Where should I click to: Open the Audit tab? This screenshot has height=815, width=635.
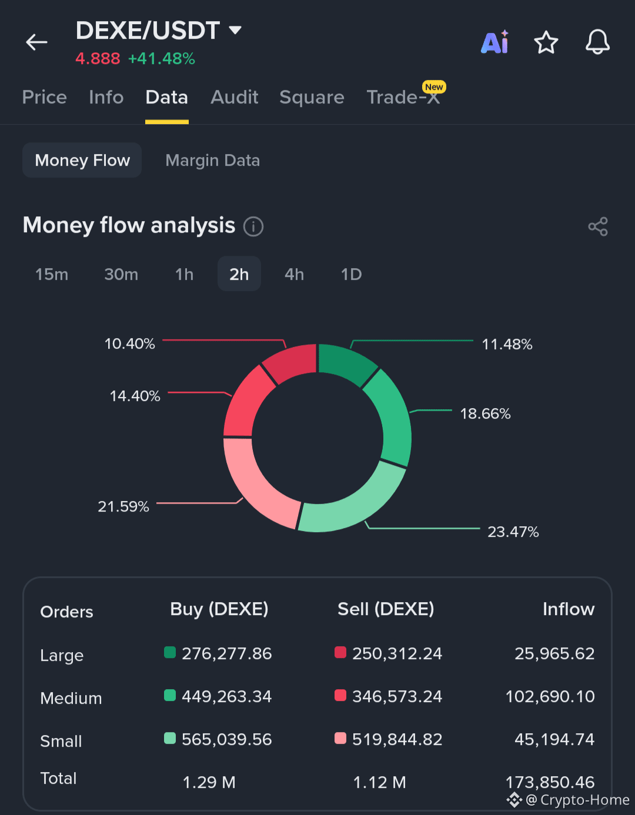(235, 97)
